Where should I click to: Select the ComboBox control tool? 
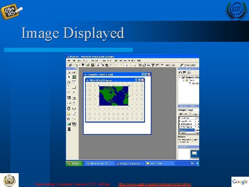tap(69, 98)
